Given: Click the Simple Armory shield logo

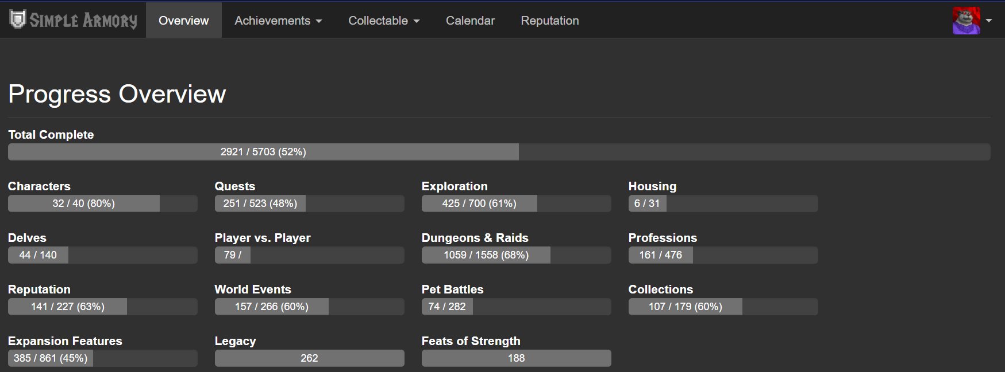Looking at the screenshot, I should click(18, 19).
